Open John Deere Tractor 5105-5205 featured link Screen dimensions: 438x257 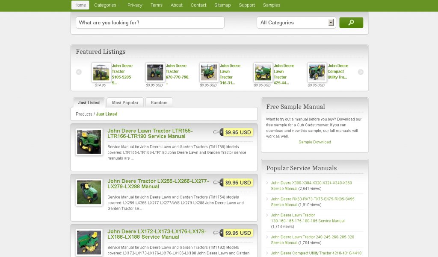122,74
